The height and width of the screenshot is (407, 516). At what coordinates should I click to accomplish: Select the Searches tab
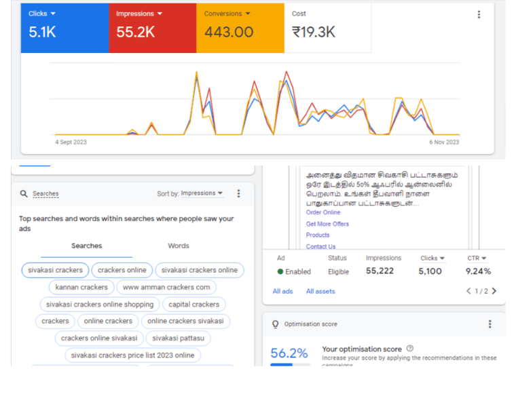click(x=86, y=246)
